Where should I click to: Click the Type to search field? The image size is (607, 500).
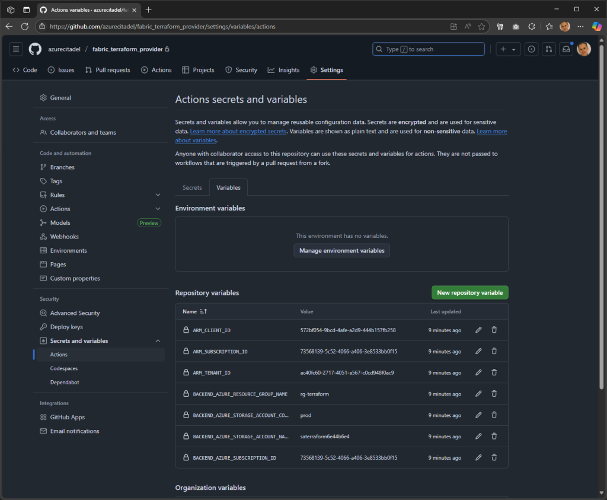point(428,49)
